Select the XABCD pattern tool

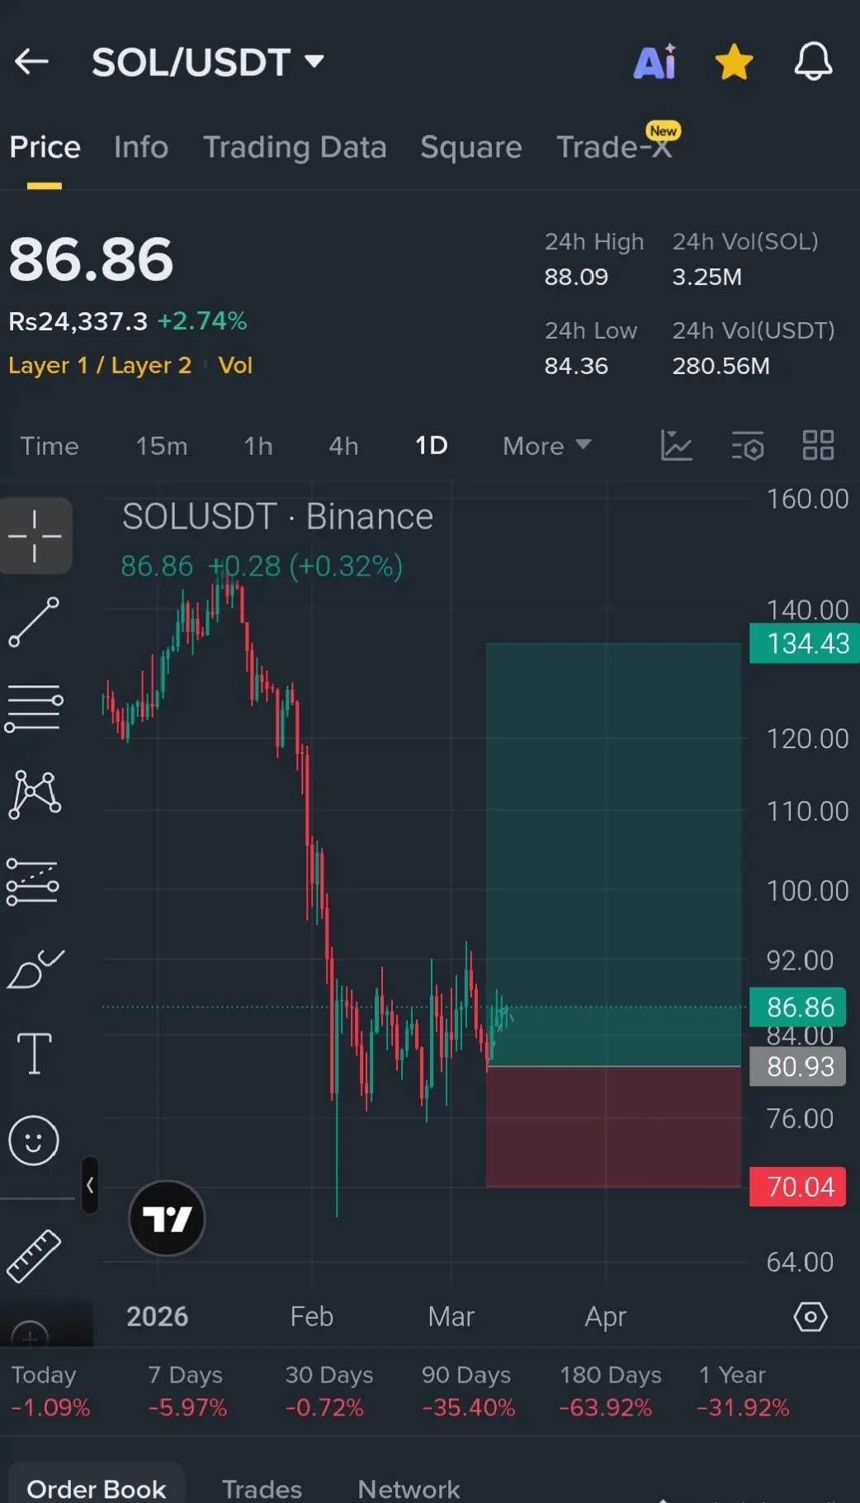[35, 795]
